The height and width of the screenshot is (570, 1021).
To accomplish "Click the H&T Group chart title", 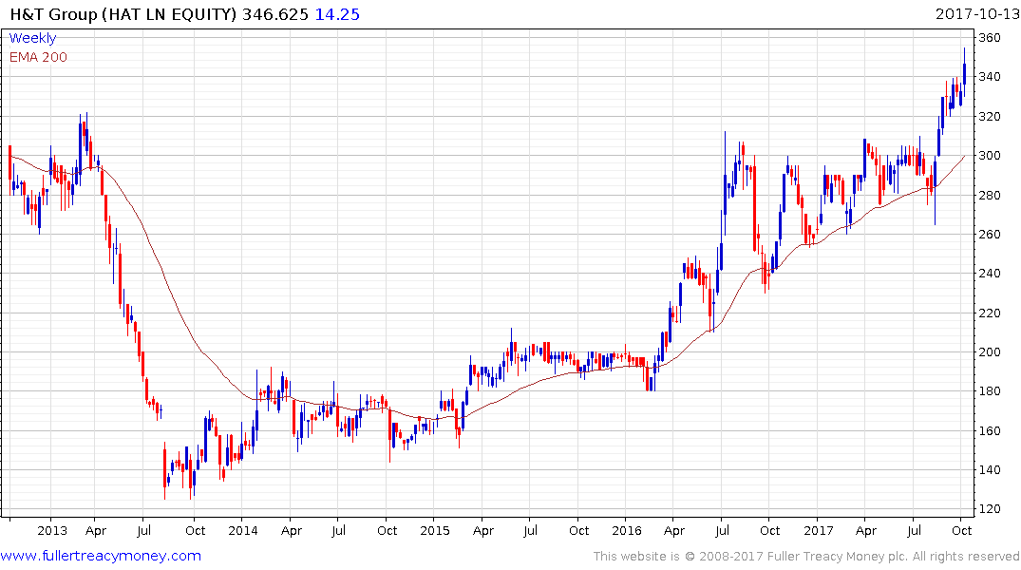I will tap(123, 14).
